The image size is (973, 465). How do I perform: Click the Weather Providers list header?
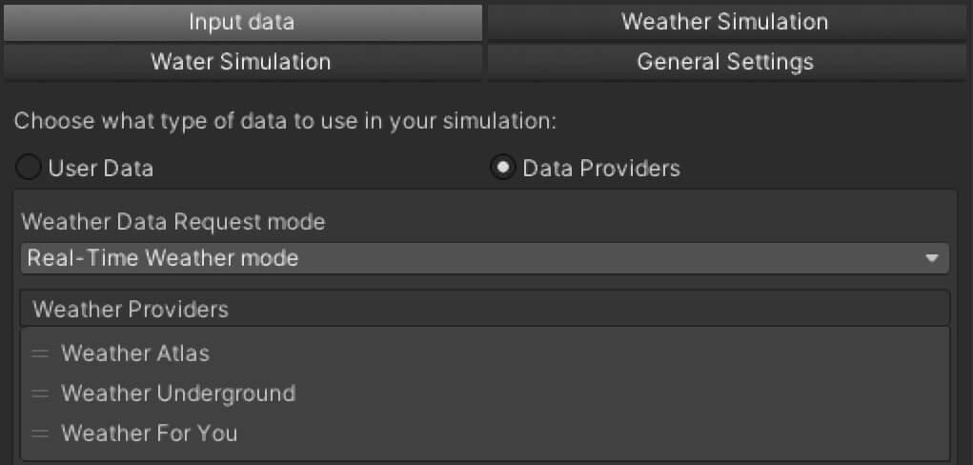point(484,310)
